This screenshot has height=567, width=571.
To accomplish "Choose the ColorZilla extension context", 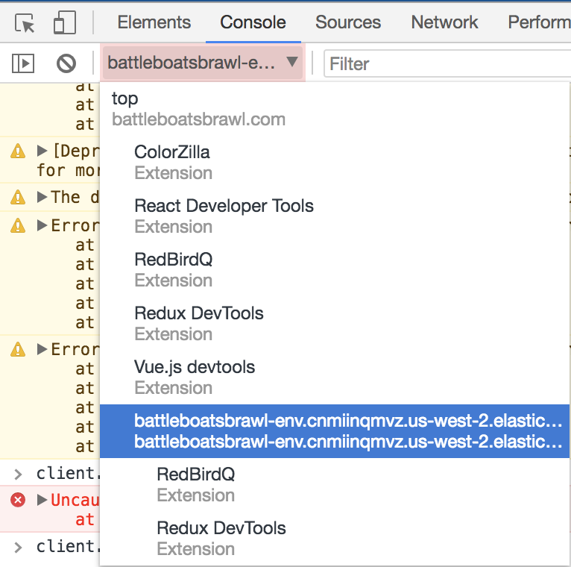I will 335,163.
